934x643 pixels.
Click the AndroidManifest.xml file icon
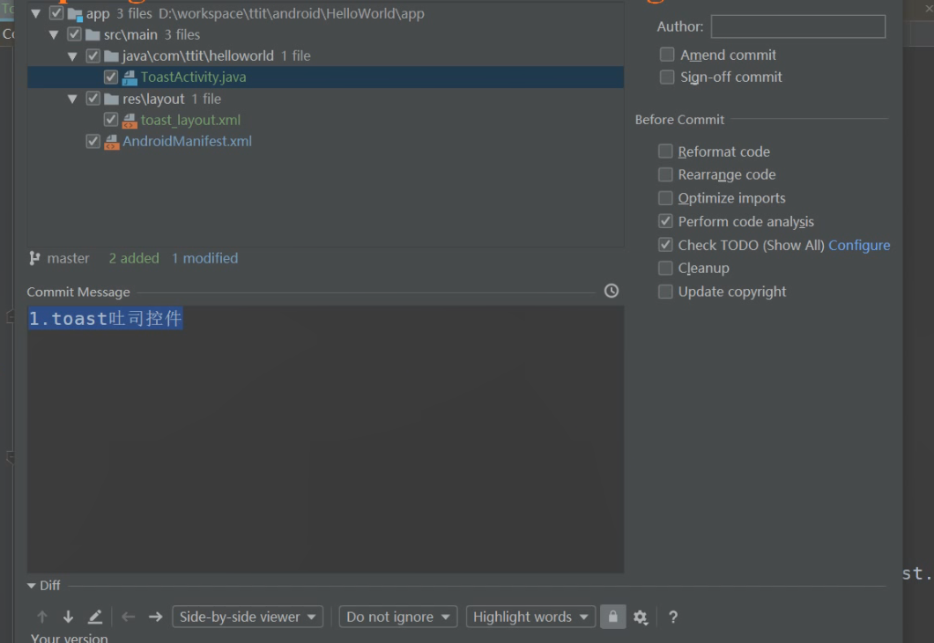coord(111,142)
